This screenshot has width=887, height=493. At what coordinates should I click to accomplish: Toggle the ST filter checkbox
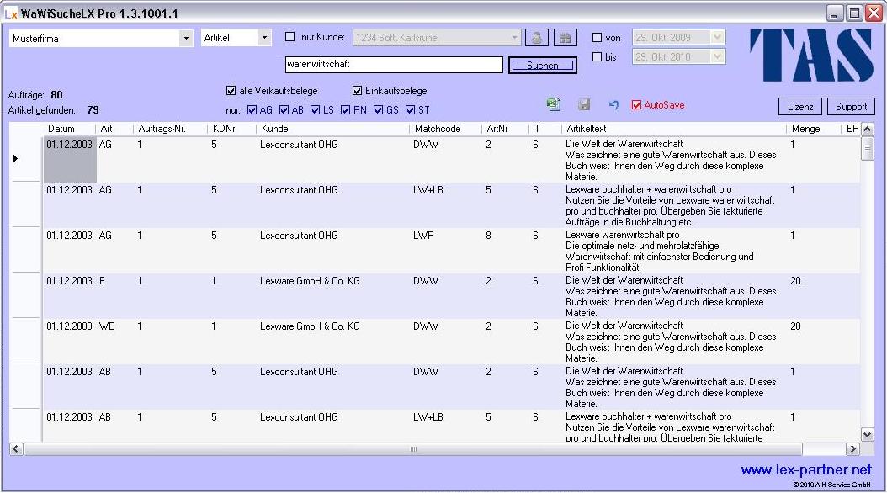(x=410, y=109)
